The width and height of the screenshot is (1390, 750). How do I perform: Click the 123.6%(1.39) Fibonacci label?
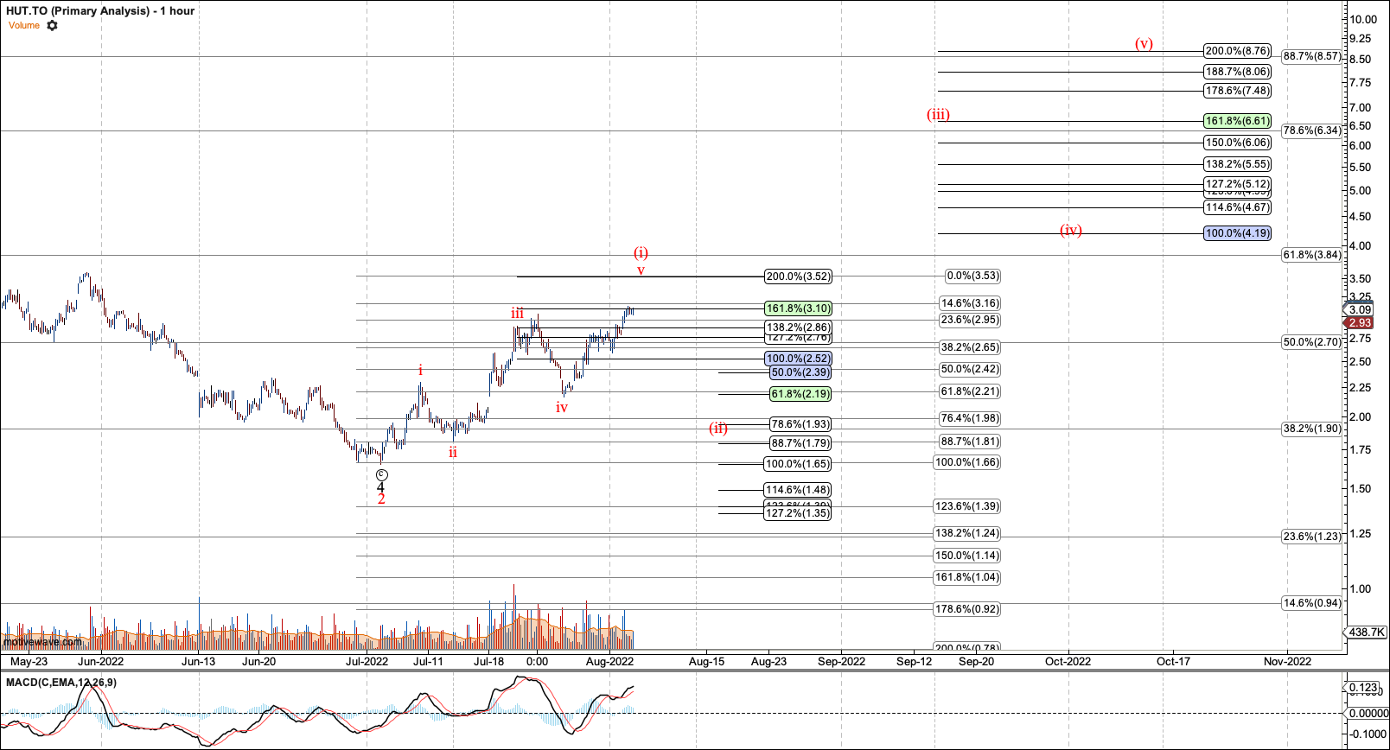click(967, 506)
